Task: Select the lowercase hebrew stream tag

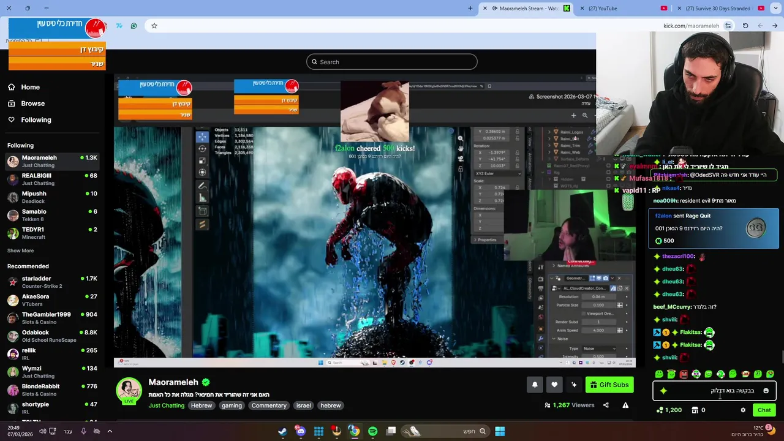Action: click(331, 405)
